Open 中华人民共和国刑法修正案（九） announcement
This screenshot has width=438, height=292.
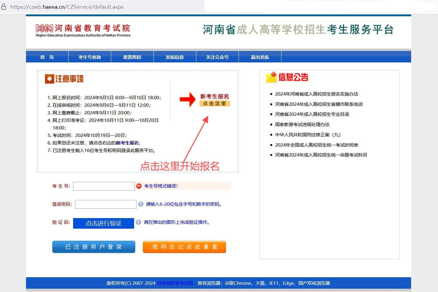pyautogui.click(x=308, y=135)
